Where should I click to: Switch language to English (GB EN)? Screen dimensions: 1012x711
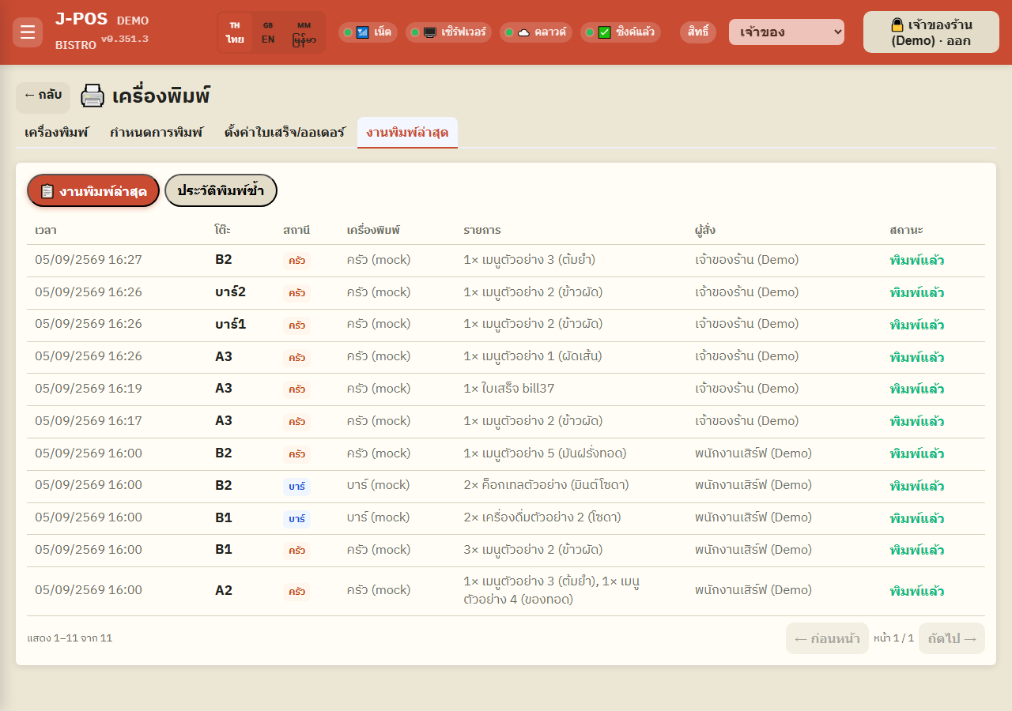click(268, 32)
